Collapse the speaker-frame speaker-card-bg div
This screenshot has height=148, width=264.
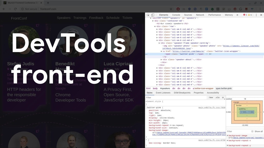159,43
